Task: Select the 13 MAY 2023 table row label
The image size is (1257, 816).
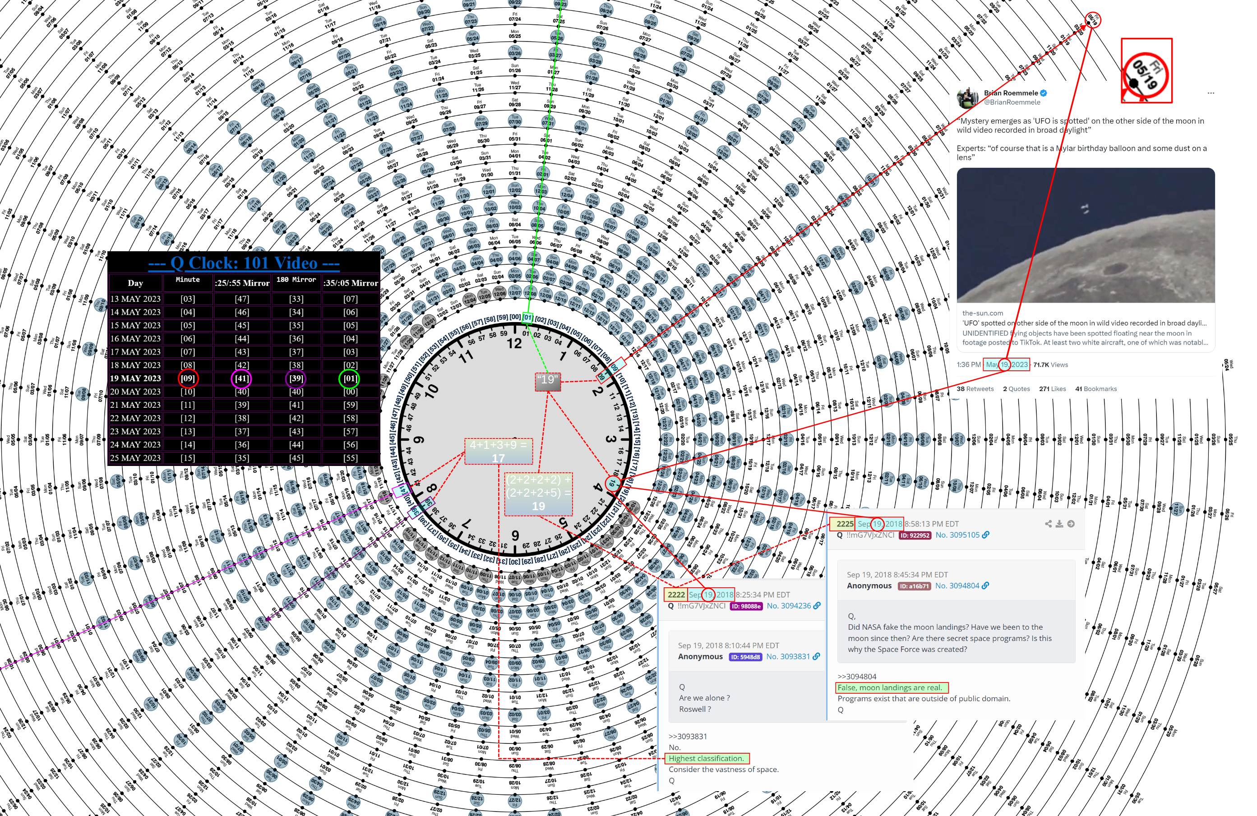Action: click(135, 299)
